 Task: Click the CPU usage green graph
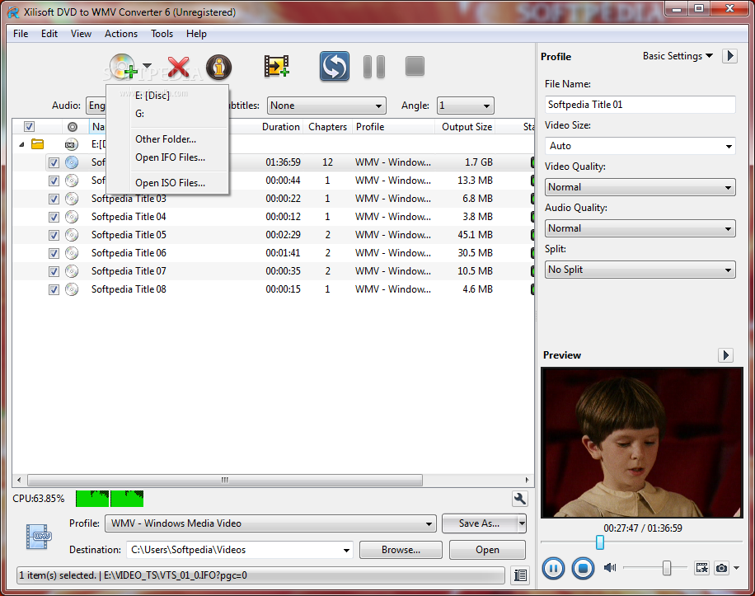[110, 499]
